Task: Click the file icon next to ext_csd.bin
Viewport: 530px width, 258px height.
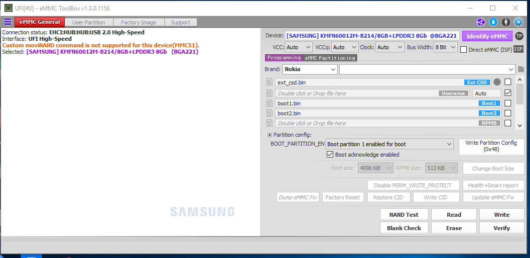Action: point(269,82)
